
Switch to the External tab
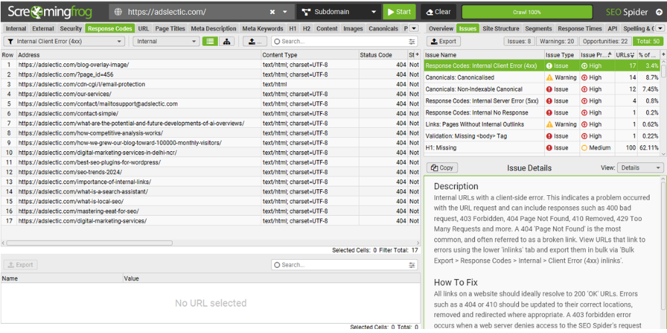coord(43,29)
